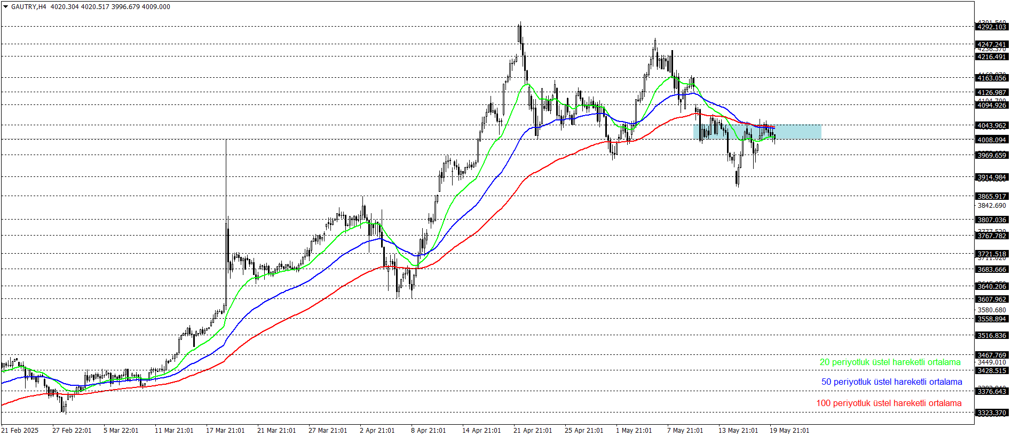Click the 21 Mar 21:01 time axis label
The height and width of the screenshot is (437, 1012).
coord(276,431)
